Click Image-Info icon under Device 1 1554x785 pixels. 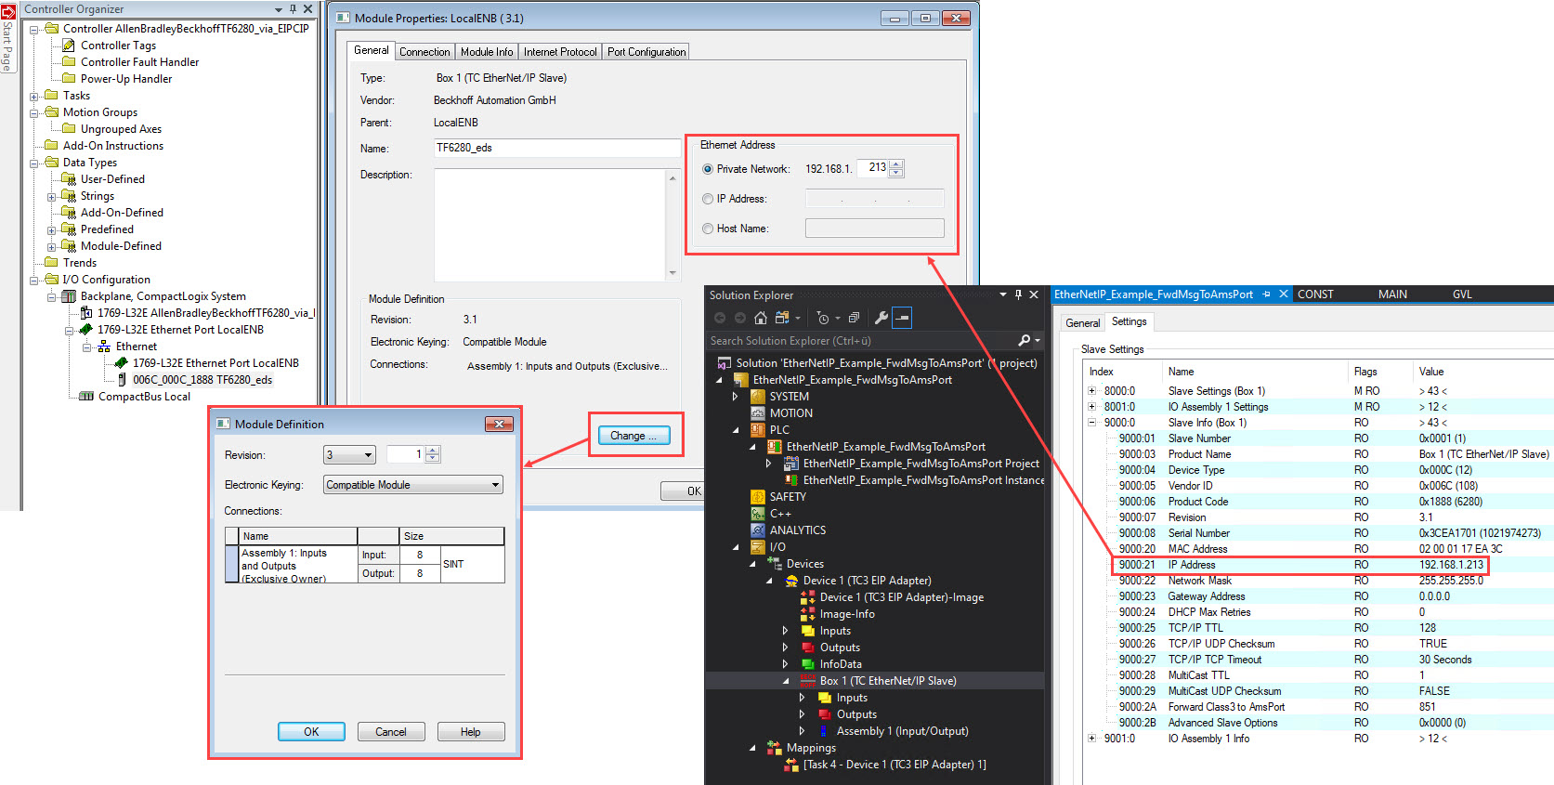click(x=808, y=614)
